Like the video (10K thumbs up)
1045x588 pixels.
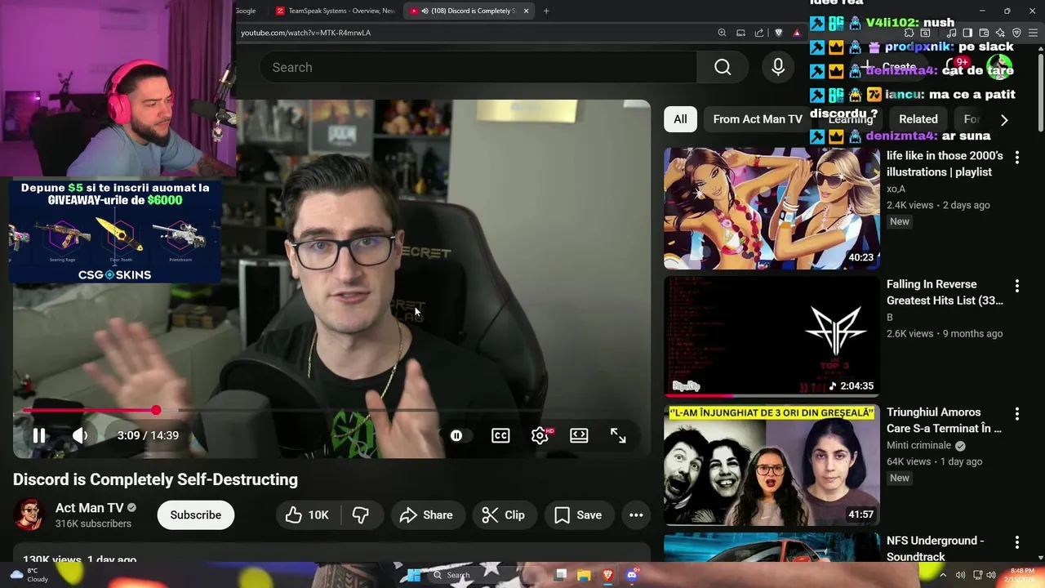tap(307, 514)
